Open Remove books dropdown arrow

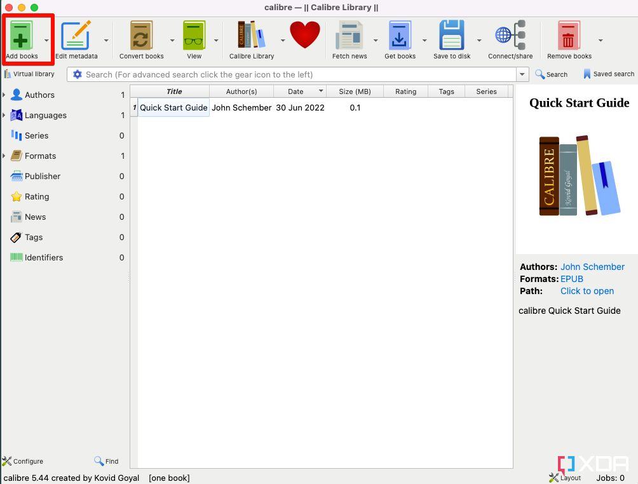pos(601,40)
